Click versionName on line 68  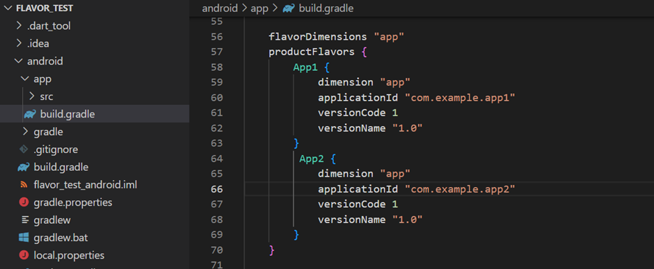click(351, 220)
